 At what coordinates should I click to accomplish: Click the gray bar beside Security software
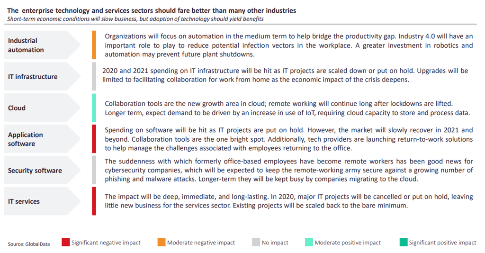(x=94, y=170)
